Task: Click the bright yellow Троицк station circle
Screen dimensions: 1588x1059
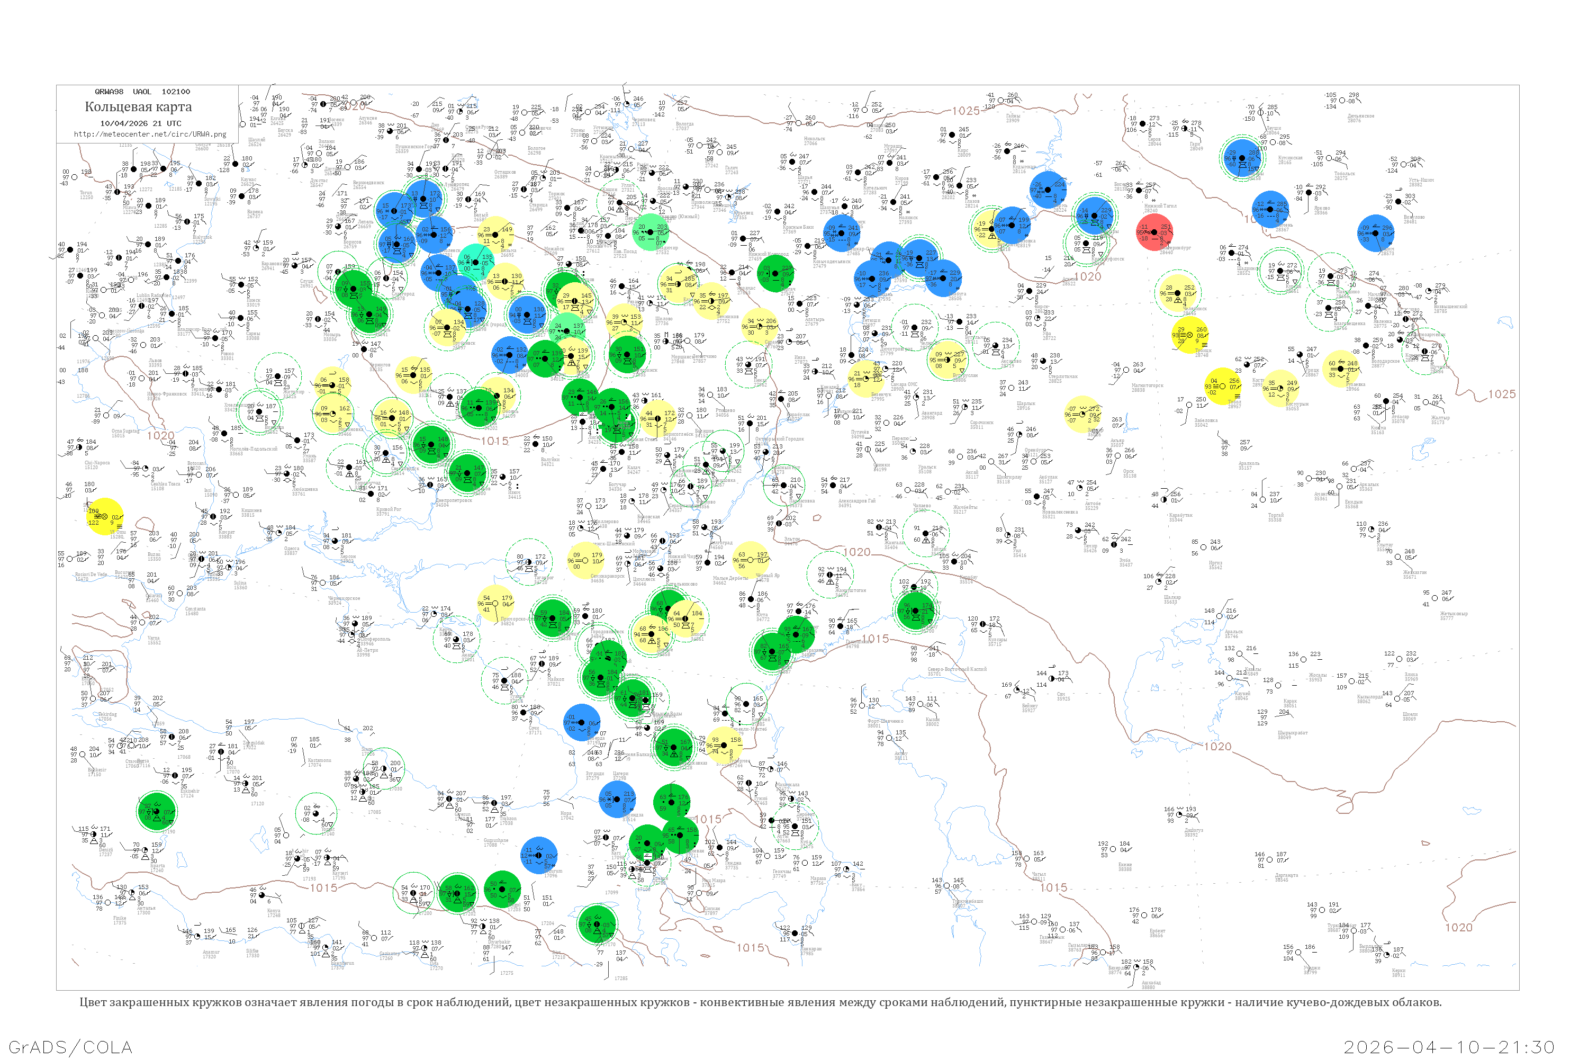Action: pyautogui.click(x=1190, y=335)
